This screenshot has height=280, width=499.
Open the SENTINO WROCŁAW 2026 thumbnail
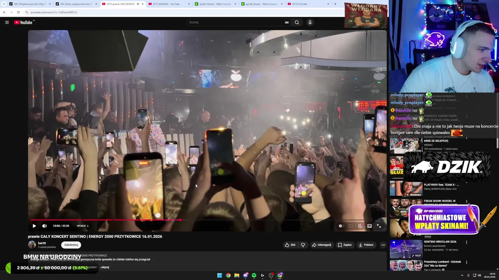[x=406, y=249]
